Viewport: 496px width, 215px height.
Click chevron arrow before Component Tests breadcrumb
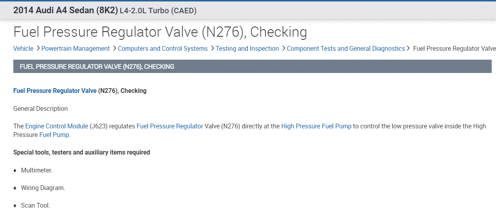coord(284,48)
